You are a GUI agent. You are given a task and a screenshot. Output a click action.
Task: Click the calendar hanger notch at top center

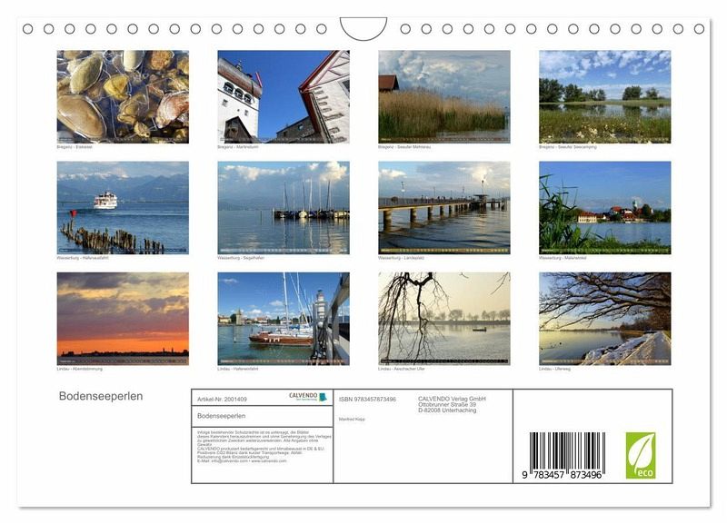click(363, 29)
